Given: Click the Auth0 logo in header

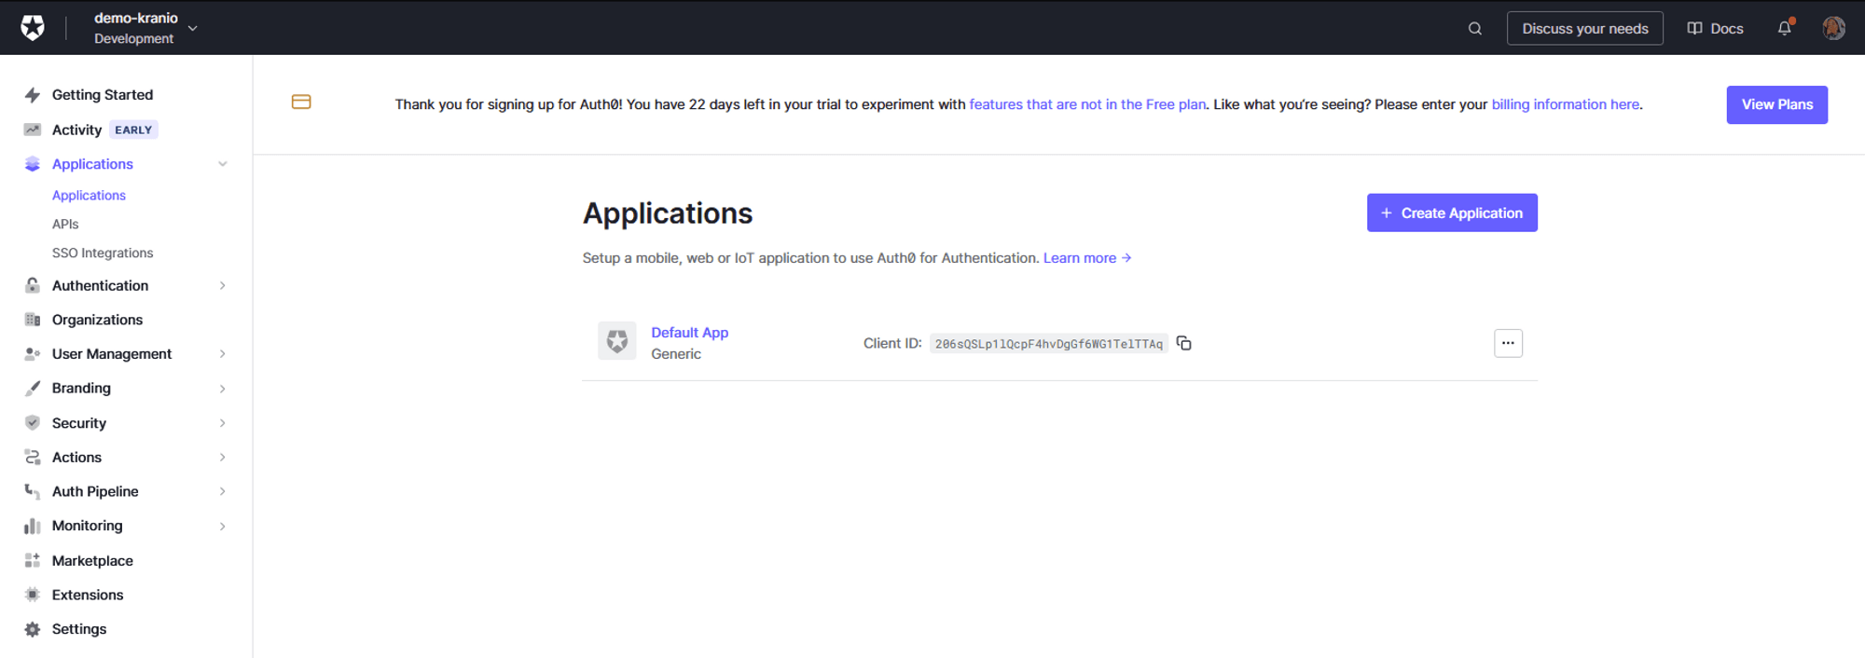Looking at the screenshot, I should coord(33,28).
